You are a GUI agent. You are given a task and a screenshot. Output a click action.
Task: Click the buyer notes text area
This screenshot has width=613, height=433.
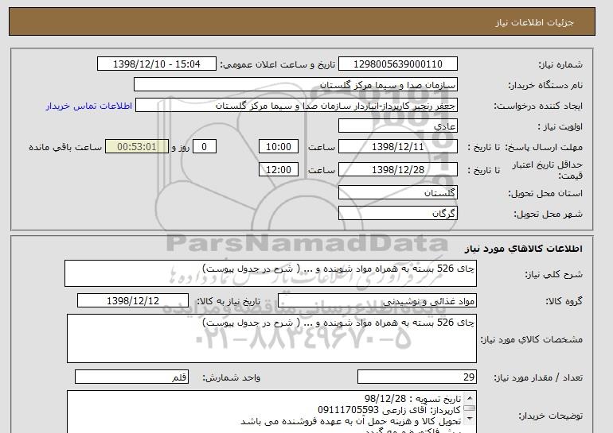[x=271, y=412]
